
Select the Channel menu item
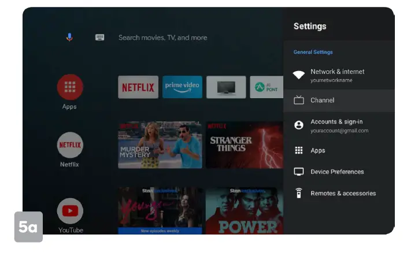pos(339,101)
